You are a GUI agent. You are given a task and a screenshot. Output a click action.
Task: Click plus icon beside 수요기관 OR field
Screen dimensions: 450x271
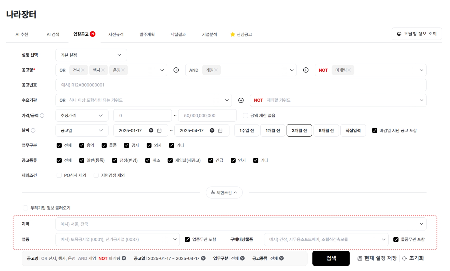241,100
